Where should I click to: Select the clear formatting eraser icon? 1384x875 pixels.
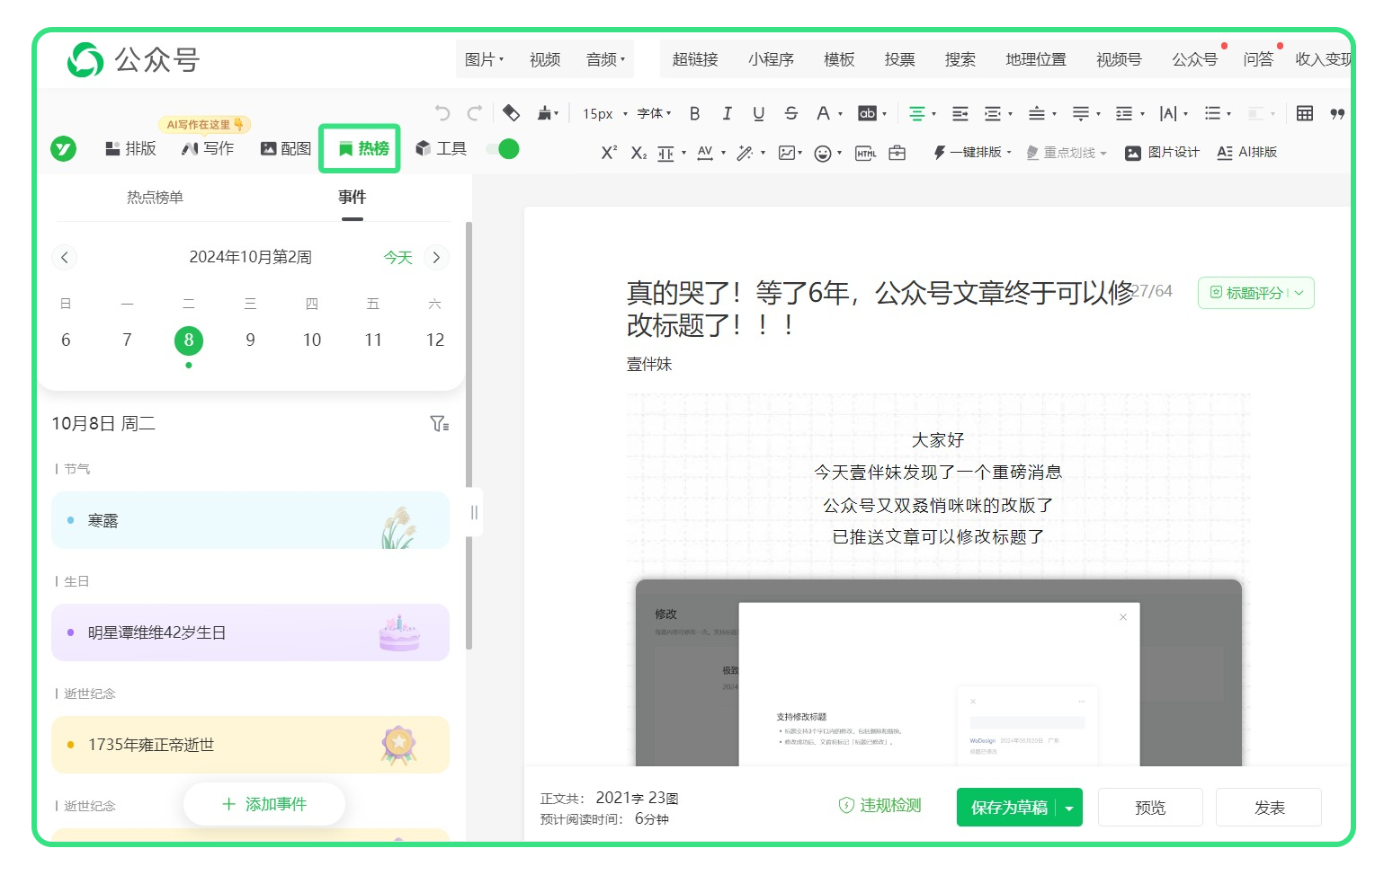tap(511, 113)
